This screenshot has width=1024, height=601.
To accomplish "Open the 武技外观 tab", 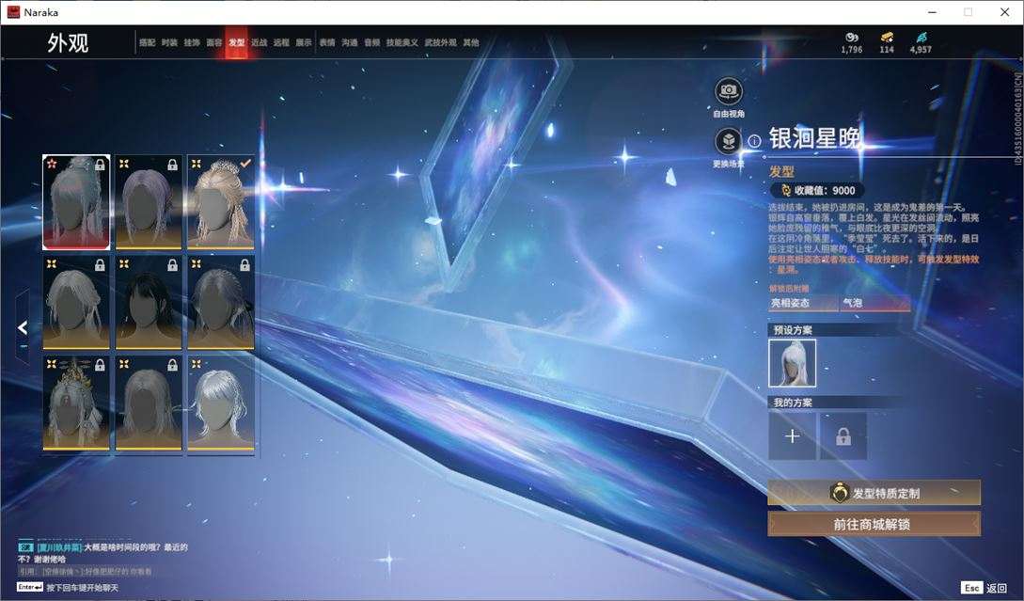I will (441, 42).
